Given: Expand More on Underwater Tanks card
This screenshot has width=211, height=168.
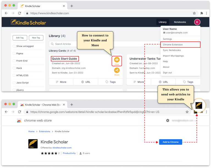Looking at the screenshot, I should [x=139, y=82].
